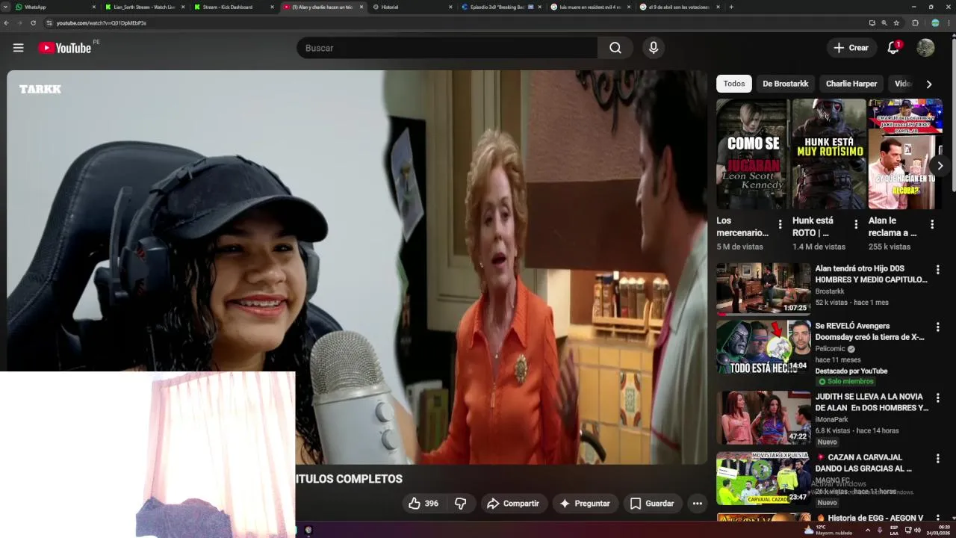Open the account avatar menu
This screenshot has height=538, width=956.
925,48
